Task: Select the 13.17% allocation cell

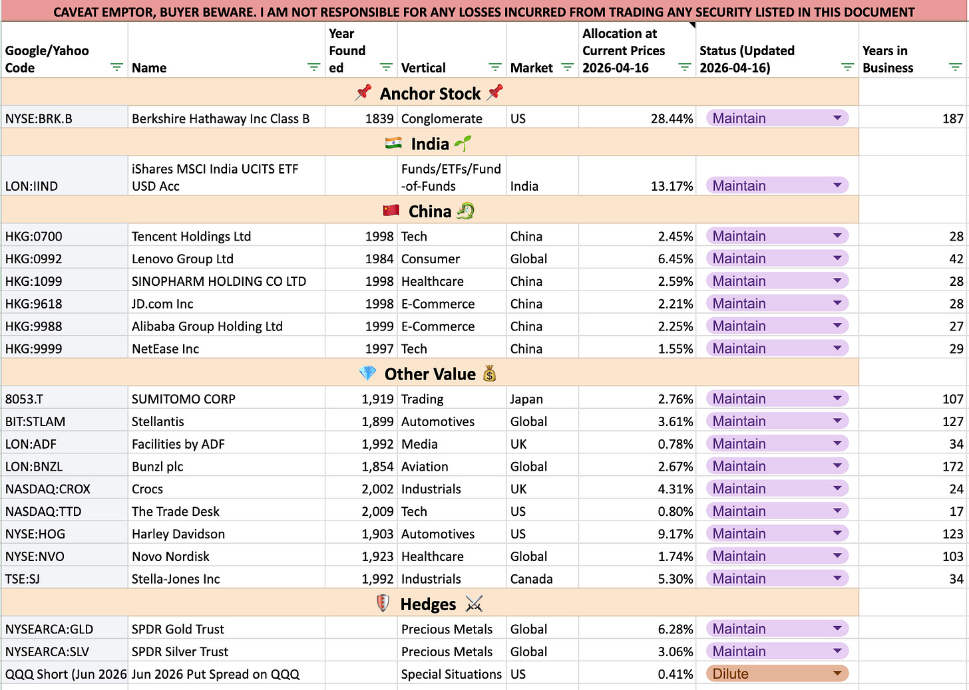Action: (637, 176)
